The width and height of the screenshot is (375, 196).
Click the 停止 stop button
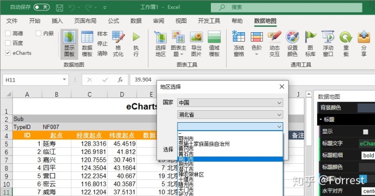(103, 44)
